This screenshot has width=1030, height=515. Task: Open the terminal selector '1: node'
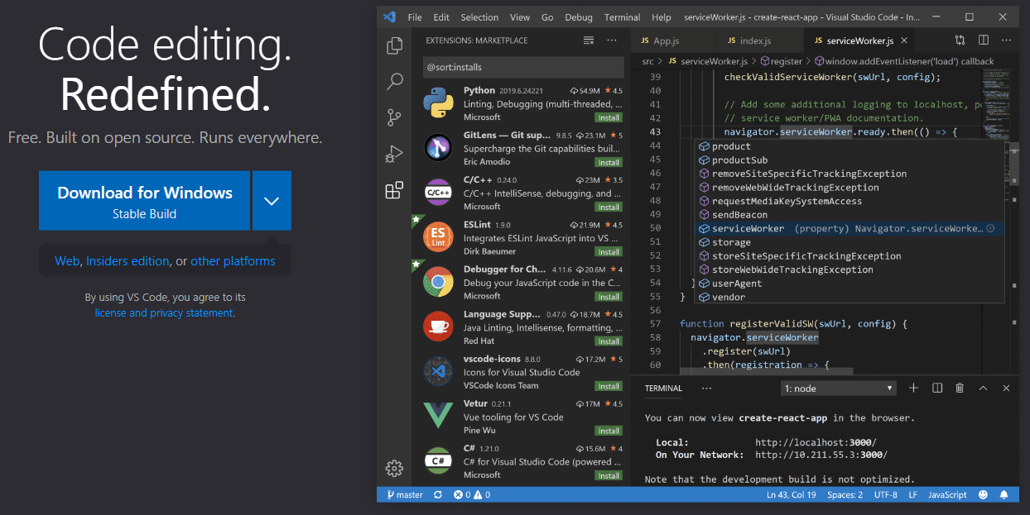pos(839,389)
